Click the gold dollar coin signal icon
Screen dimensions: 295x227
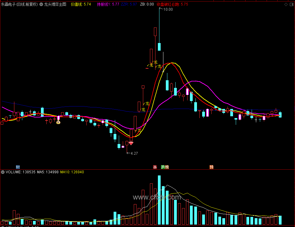pyautogui.click(x=58, y=122)
